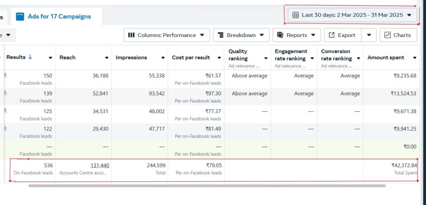Click total amount spent ₹42,372.84
Screen dimensions: 426x205
click(404, 165)
